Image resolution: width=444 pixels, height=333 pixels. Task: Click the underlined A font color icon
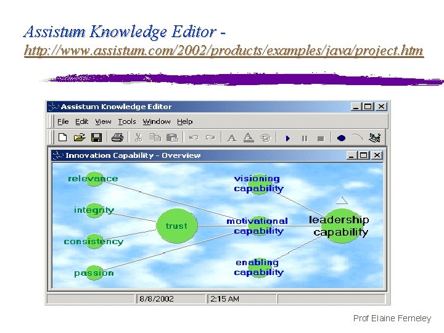tap(249, 138)
